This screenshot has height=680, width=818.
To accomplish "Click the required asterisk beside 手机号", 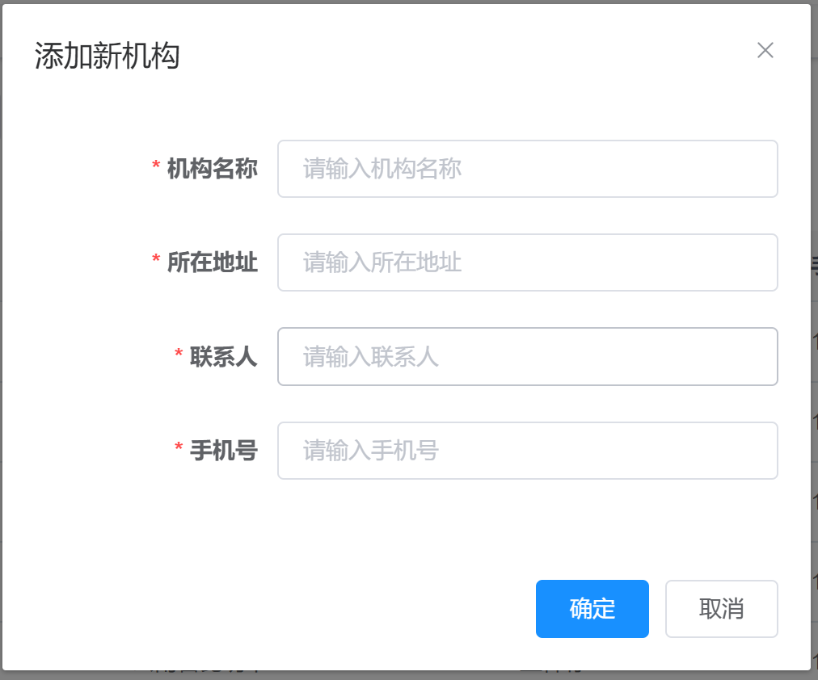I will coord(179,449).
